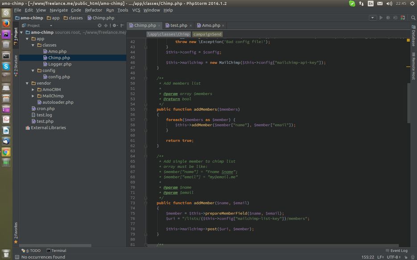
Task: Click the yellow inspection indicator at editor top-right
Action: tap(408, 41)
